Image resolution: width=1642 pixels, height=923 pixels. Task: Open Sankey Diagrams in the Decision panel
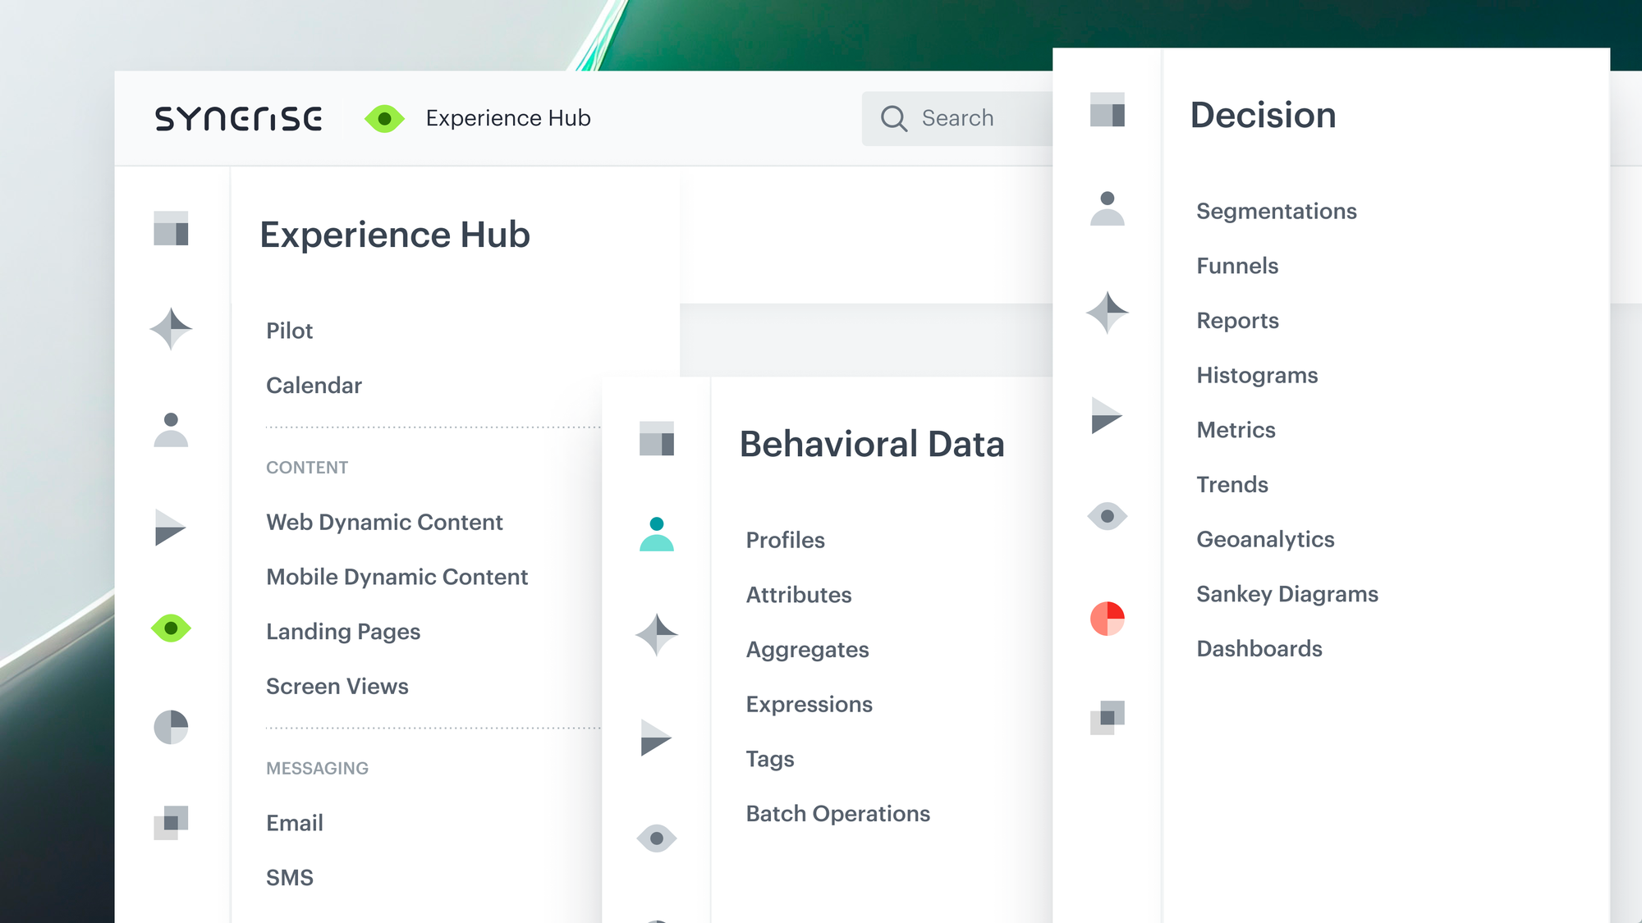(1287, 593)
